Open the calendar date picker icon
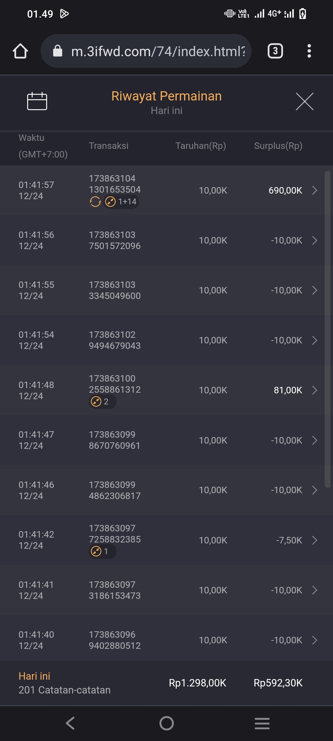Viewport: 333px width, 741px height. click(37, 101)
